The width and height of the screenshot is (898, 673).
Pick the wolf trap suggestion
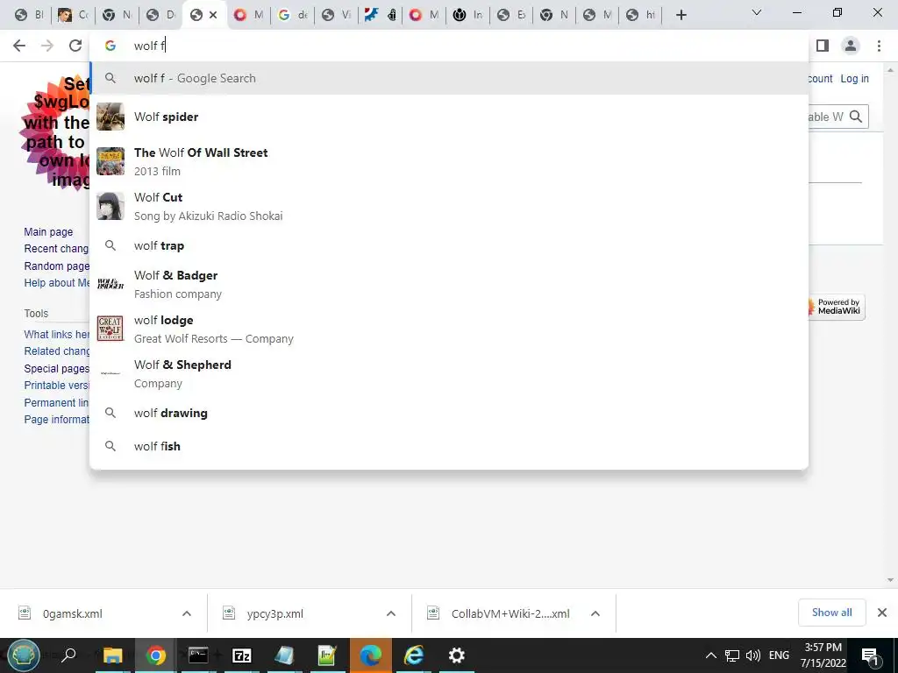coord(450,245)
